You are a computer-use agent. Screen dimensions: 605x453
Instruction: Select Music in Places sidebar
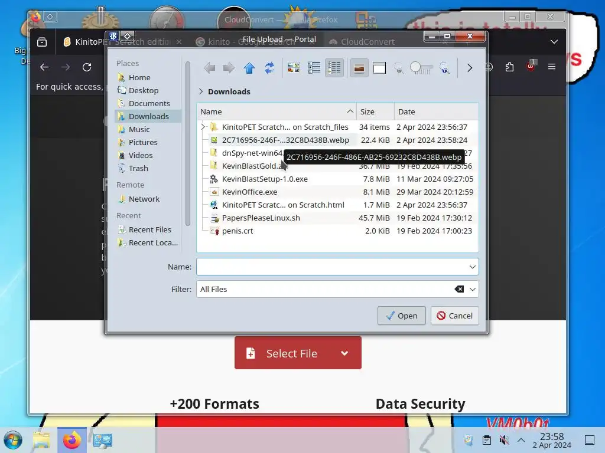(148, 129)
